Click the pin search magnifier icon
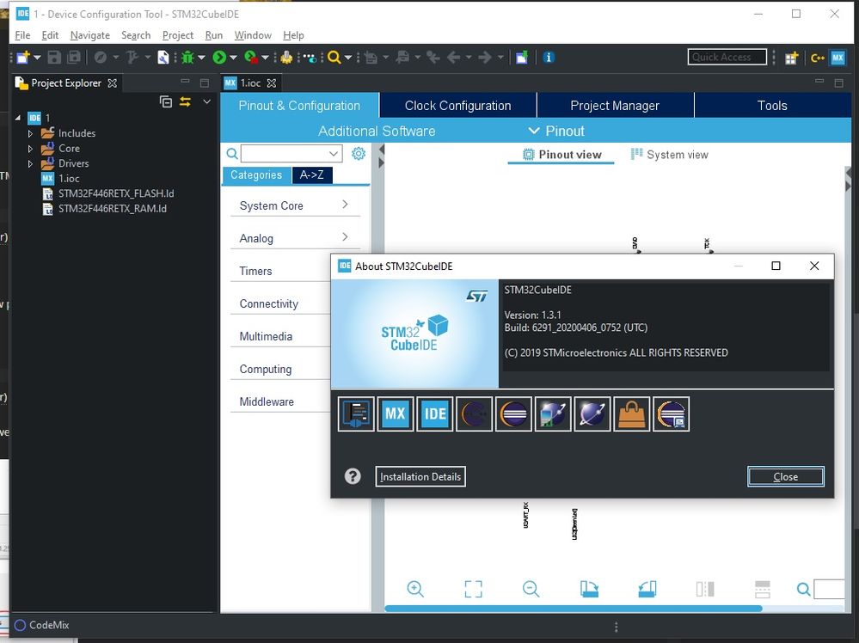 (x=803, y=590)
